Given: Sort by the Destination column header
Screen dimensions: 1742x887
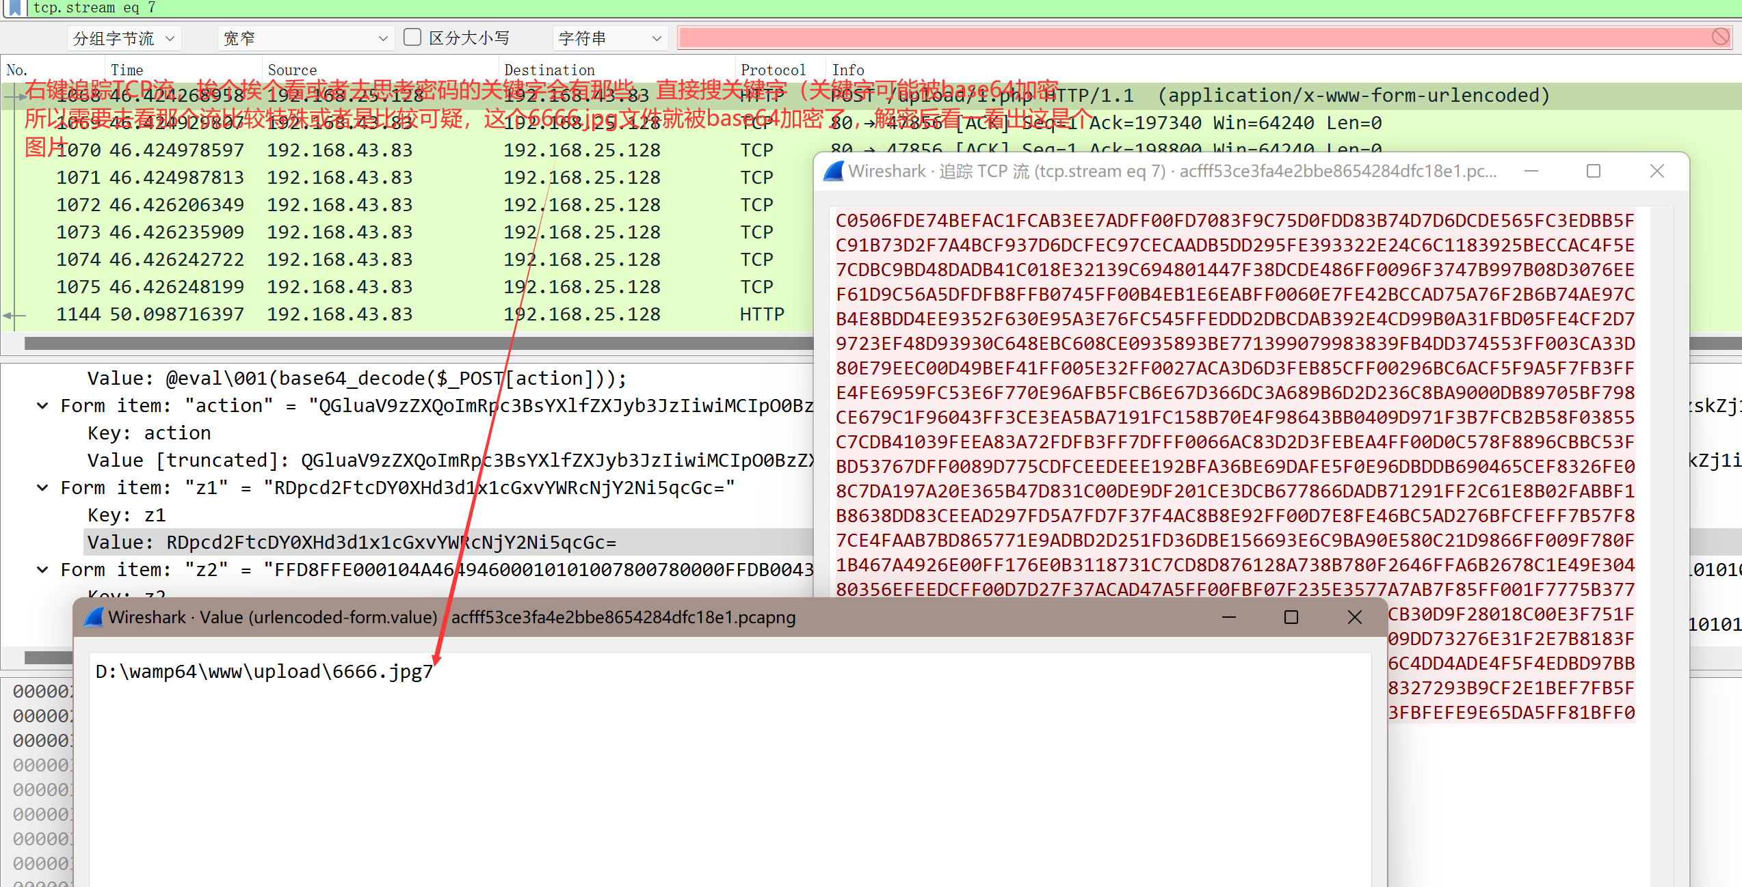Looking at the screenshot, I should point(549,70).
